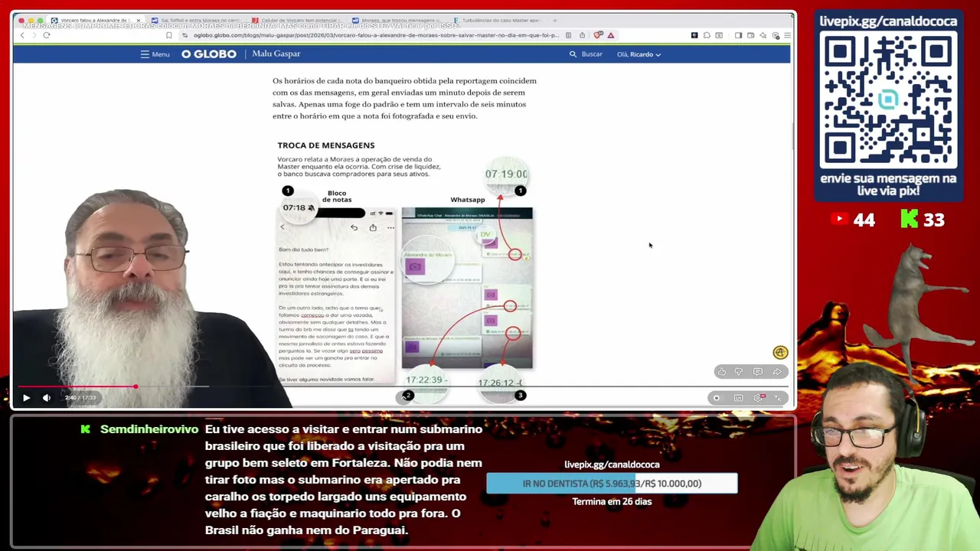
Task: Click the browser Back arrow
Action: click(x=22, y=35)
